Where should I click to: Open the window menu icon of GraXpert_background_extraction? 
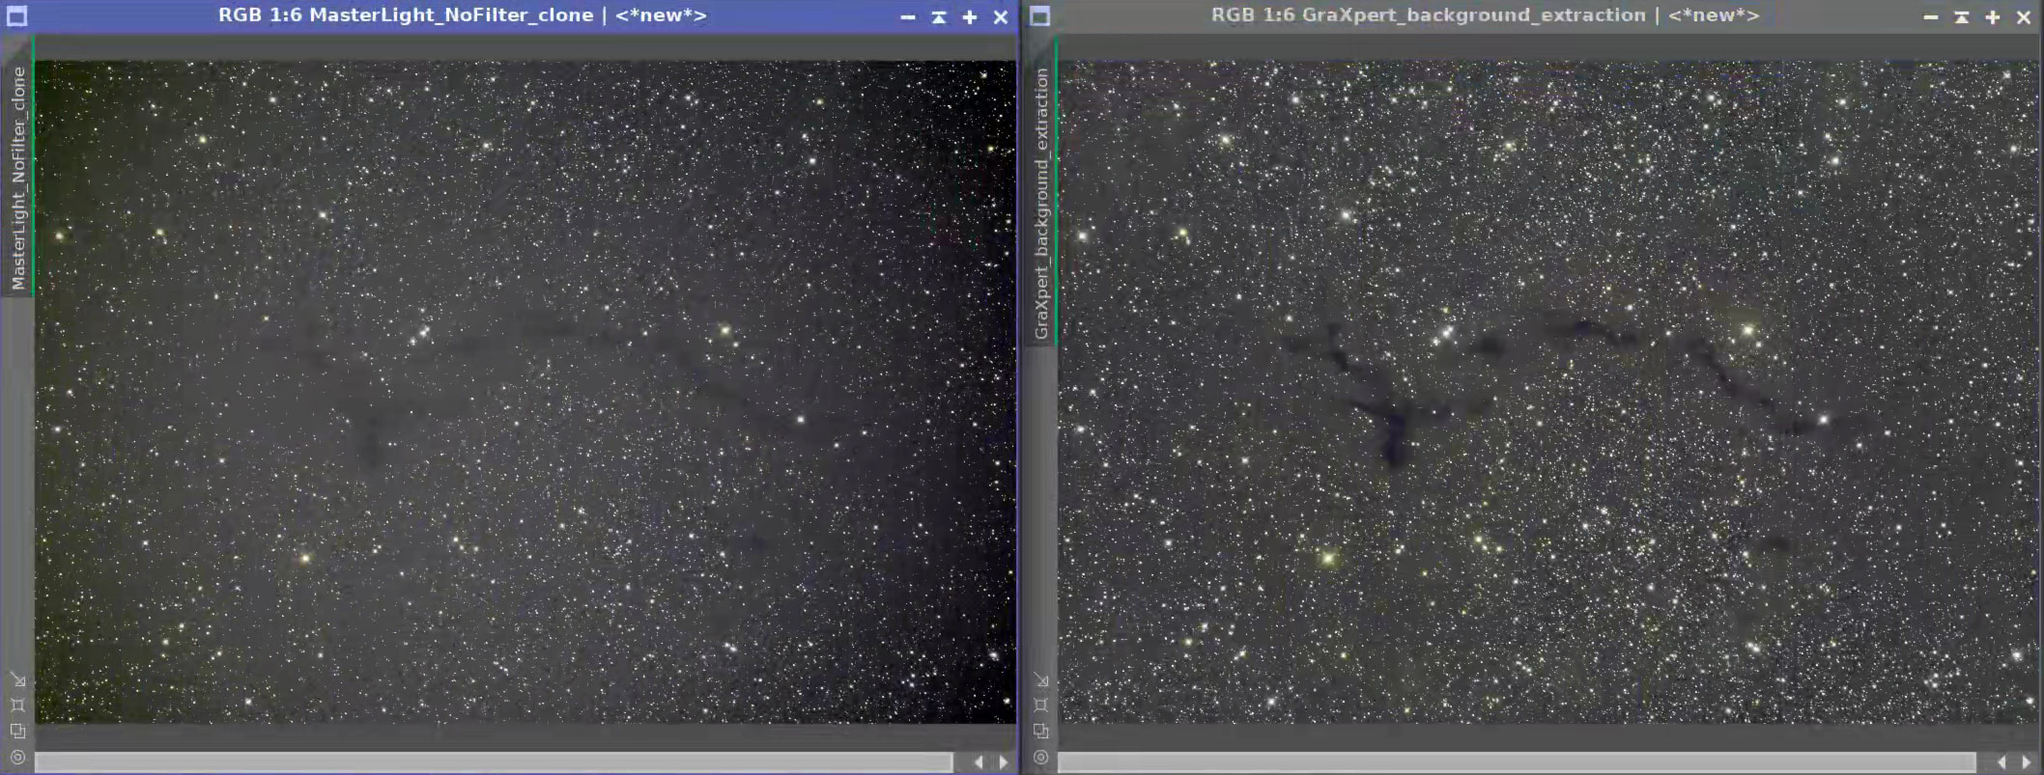pyautogui.click(x=1039, y=16)
